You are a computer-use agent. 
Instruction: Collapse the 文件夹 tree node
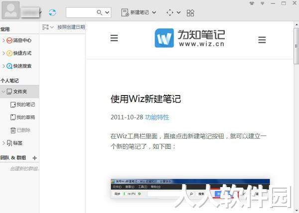point(3,92)
